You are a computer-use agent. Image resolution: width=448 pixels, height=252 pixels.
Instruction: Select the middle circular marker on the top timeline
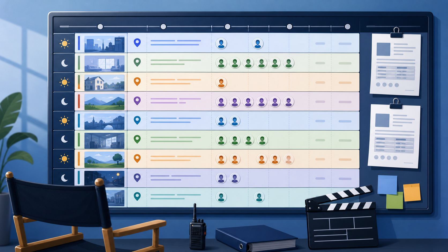(227, 27)
